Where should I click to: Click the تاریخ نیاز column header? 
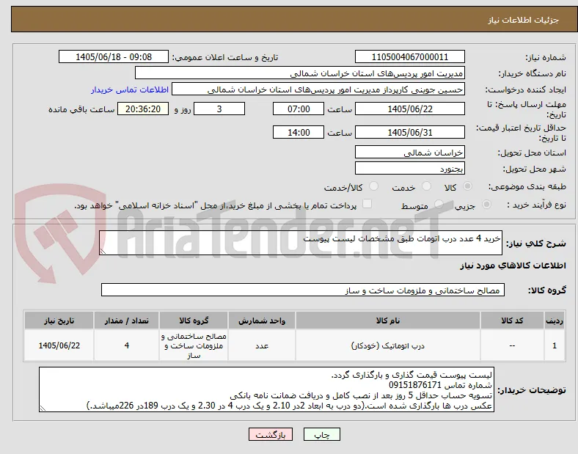tap(59, 321)
